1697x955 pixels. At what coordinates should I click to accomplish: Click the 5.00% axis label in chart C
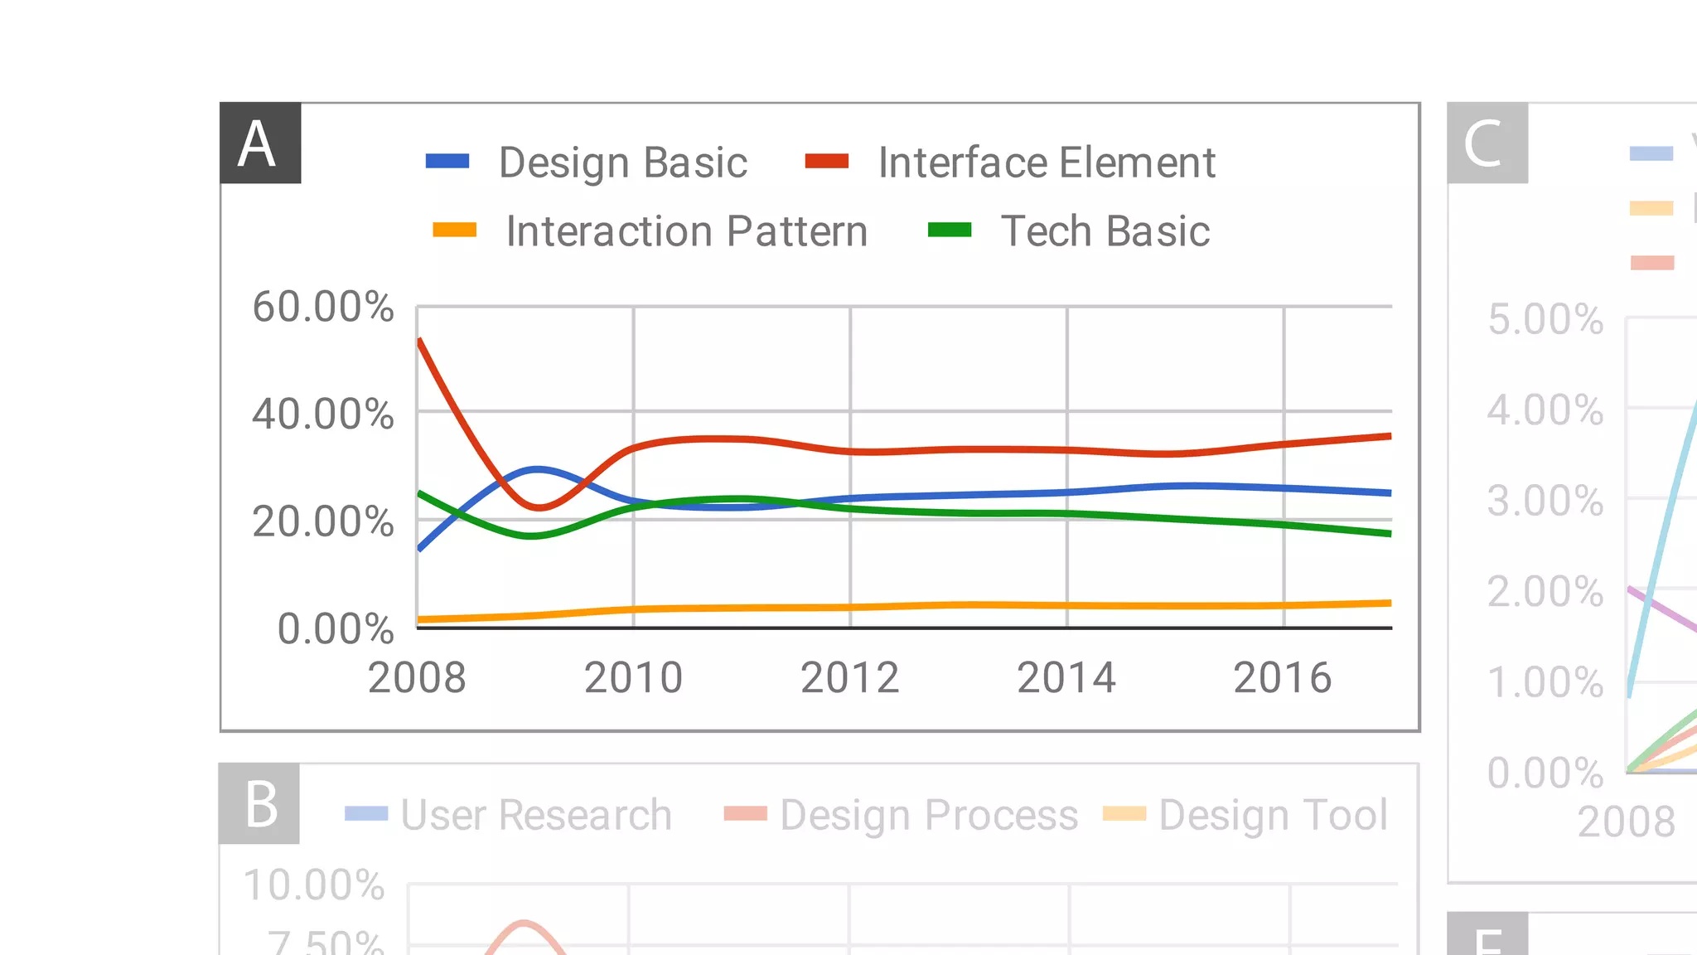pyautogui.click(x=1545, y=319)
